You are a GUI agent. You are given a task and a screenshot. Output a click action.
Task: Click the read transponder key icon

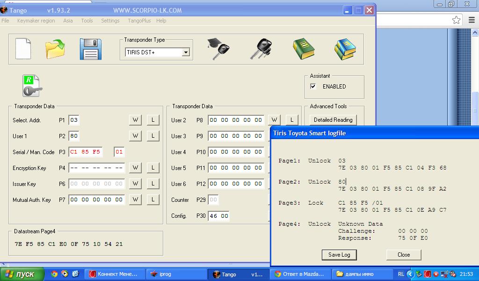pos(32,86)
